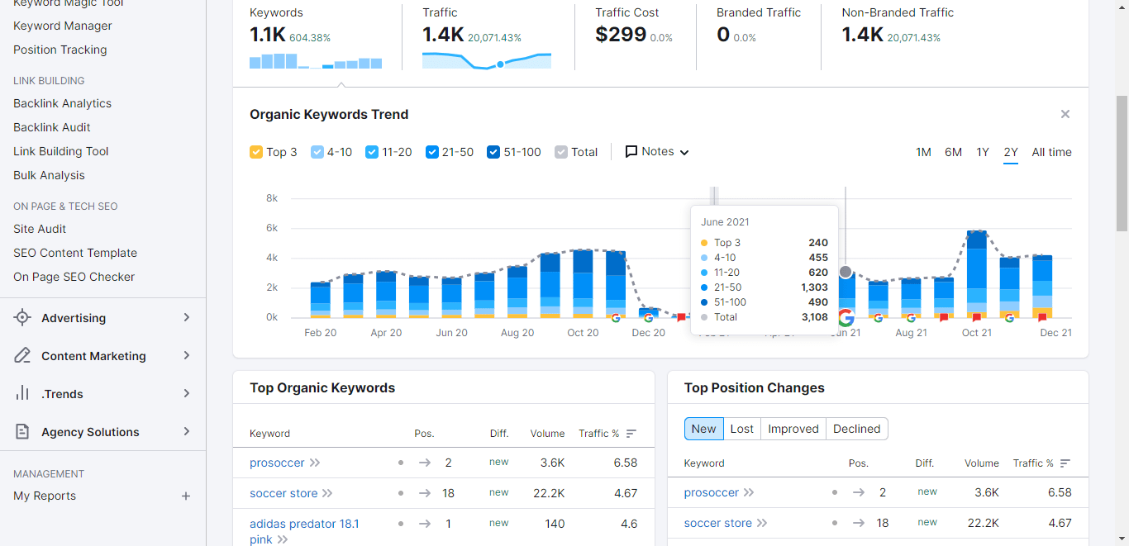Toggle the 4-10 positions checkbox
Image resolution: width=1129 pixels, height=546 pixels.
point(317,152)
